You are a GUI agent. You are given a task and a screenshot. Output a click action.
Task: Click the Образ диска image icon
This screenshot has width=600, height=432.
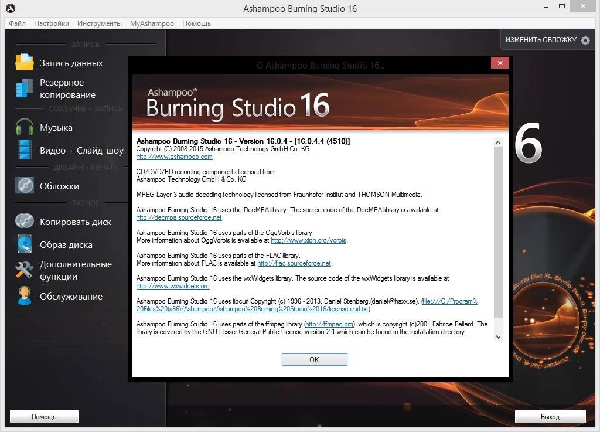point(25,244)
